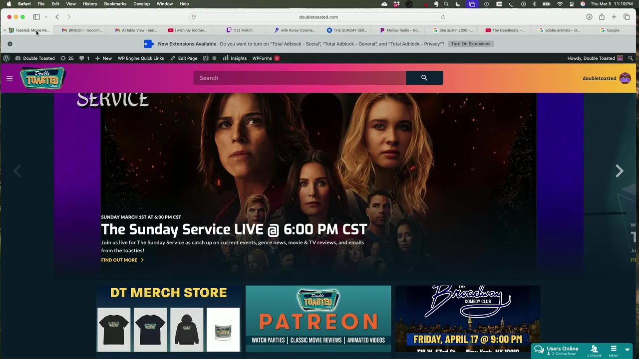Click the Wi-Fi icon in menu bar
Image resolution: width=639 pixels, height=359 pixels.
pos(560,4)
